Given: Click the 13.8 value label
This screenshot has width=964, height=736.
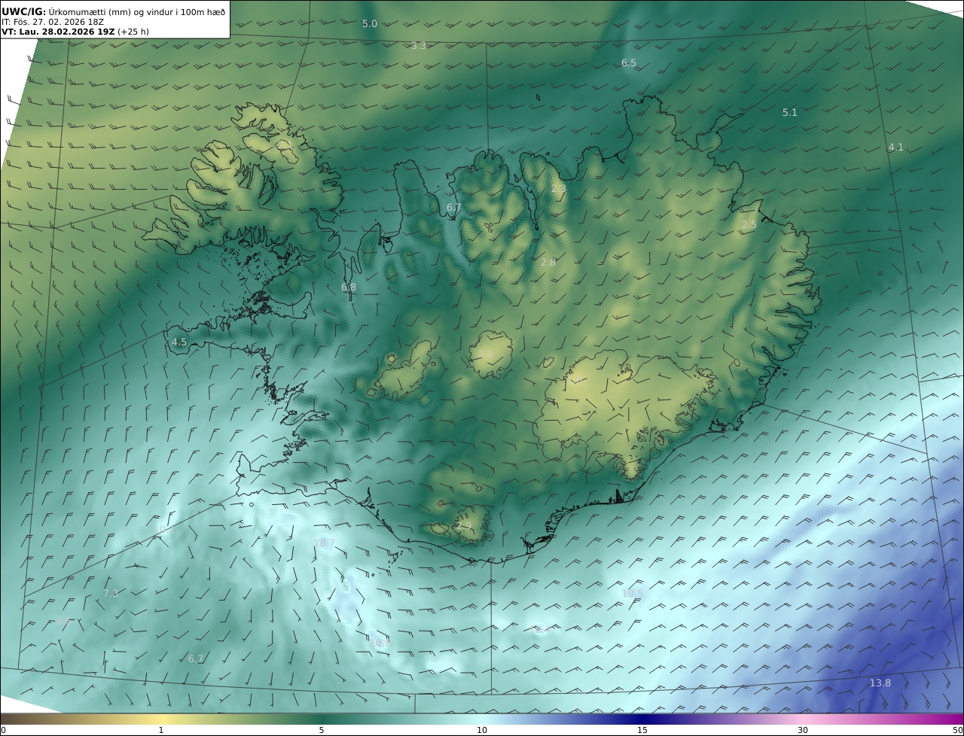Looking at the screenshot, I should pos(880,683).
